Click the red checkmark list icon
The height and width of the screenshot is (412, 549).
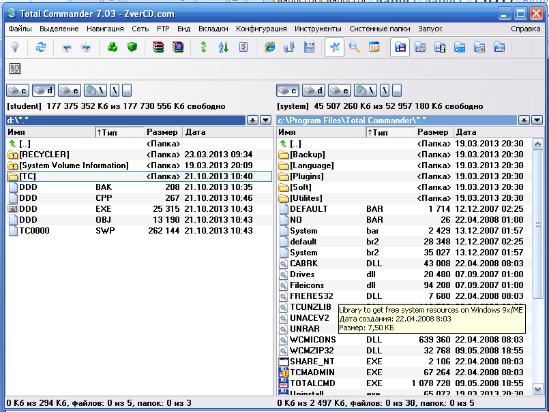[x=243, y=47]
